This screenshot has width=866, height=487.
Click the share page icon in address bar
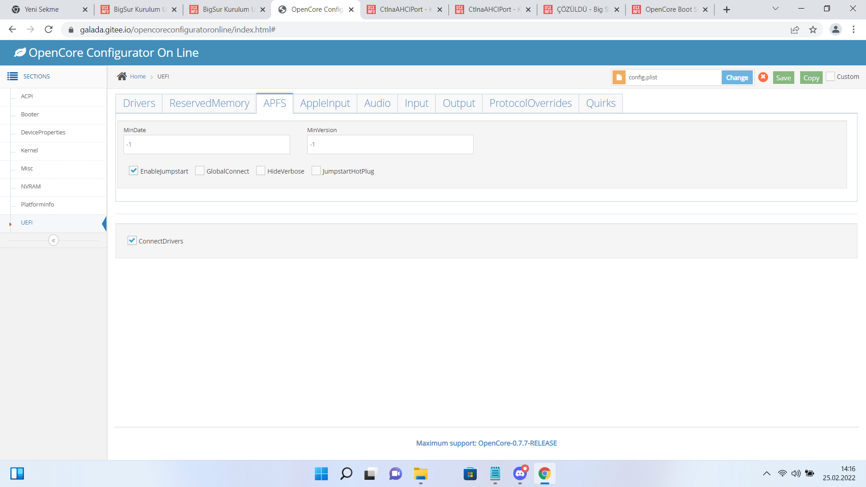coord(795,30)
